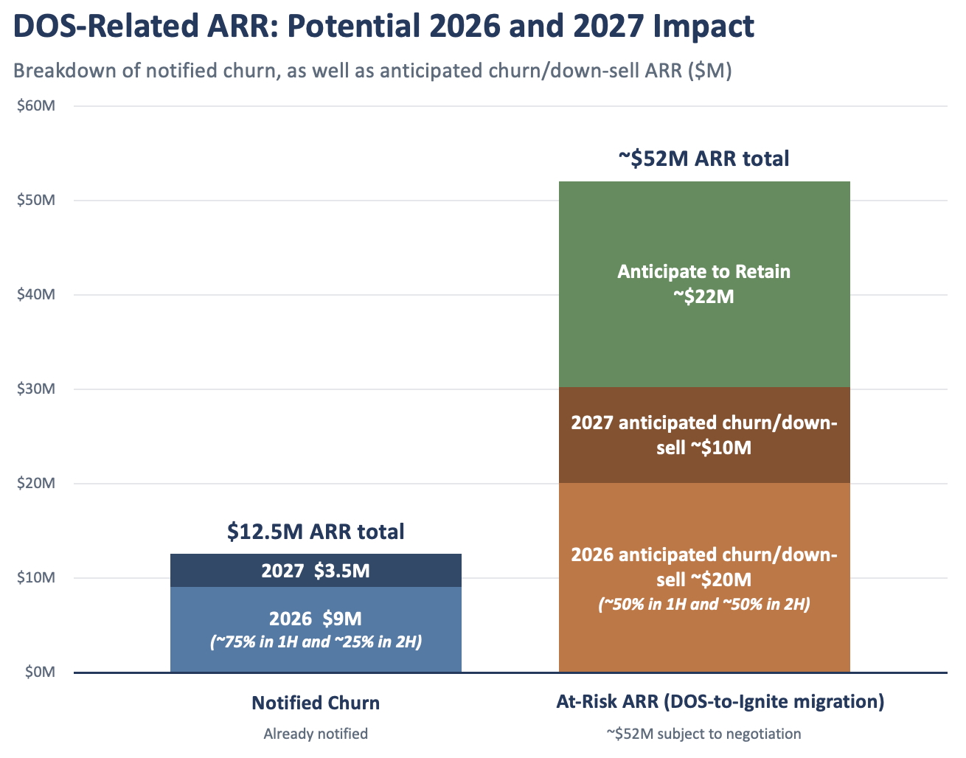The width and height of the screenshot is (966, 758).
Task: Select the 2027 anticipated churn brown segment
Action: tap(704, 435)
